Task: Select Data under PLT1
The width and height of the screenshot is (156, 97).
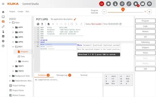Action: pyautogui.click(x=21, y=56)
